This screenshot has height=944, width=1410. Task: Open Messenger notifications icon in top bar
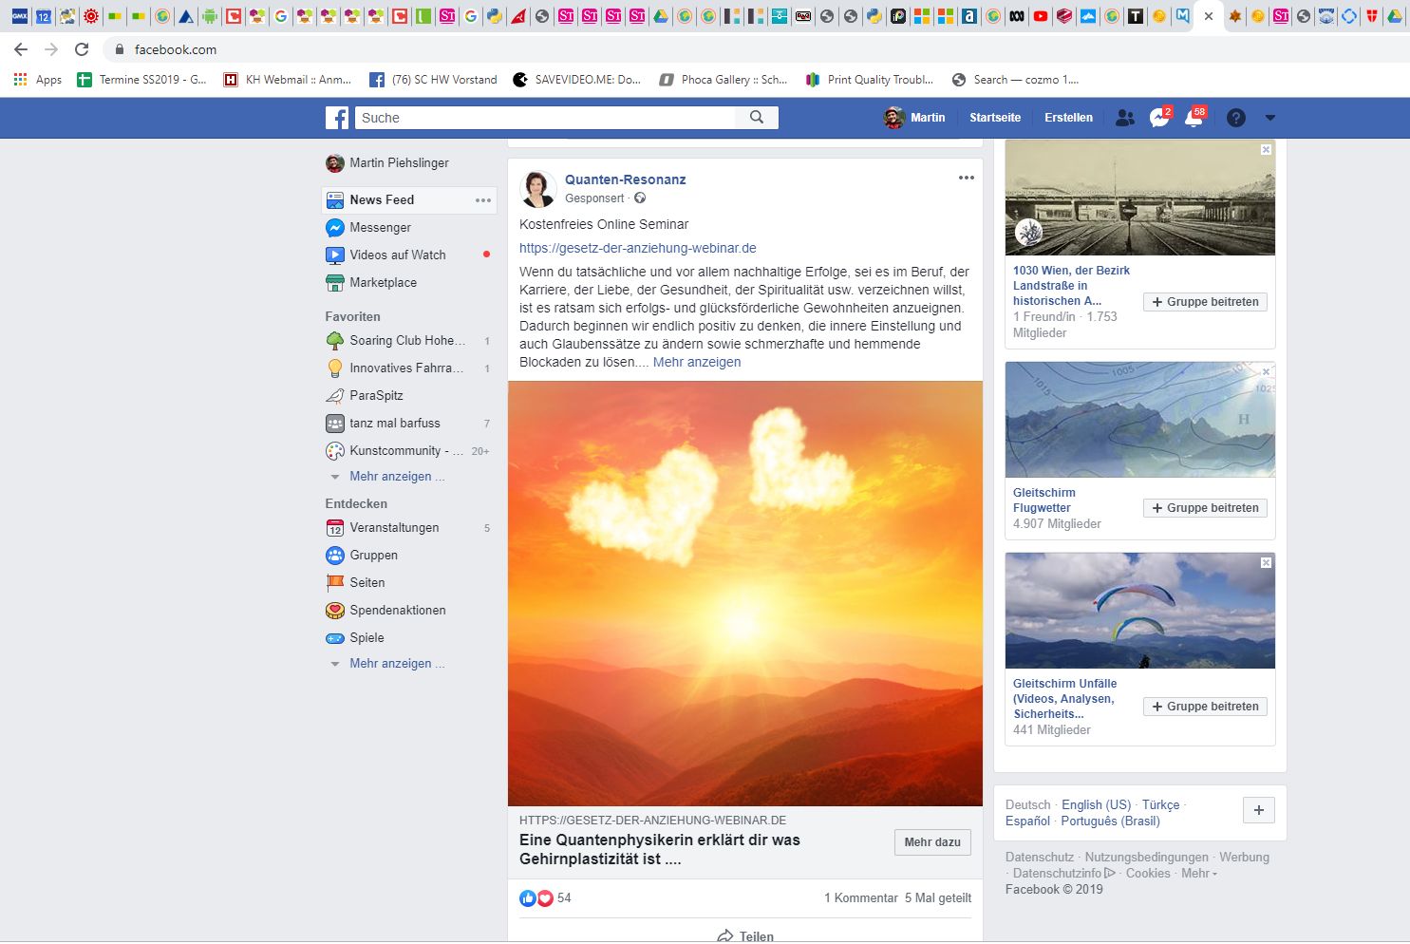click(x=1159, y=118)
